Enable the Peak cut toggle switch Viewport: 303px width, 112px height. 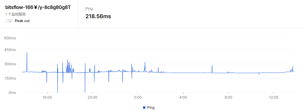pos(9,21)
